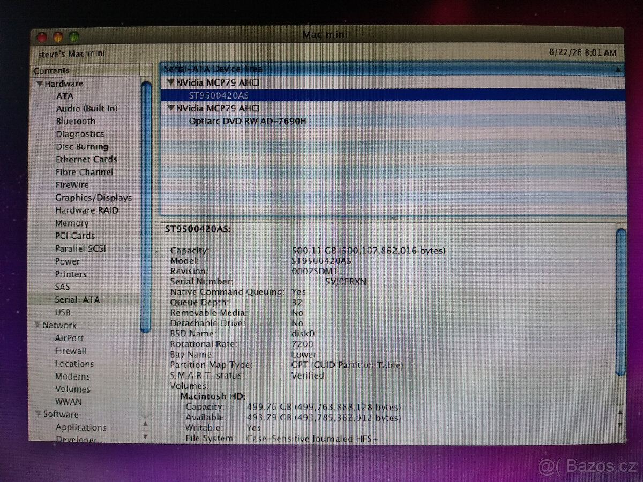Open Firewall network entry
Image resolution: width=643 pixels, height=482 pixels.
point(70,351)
